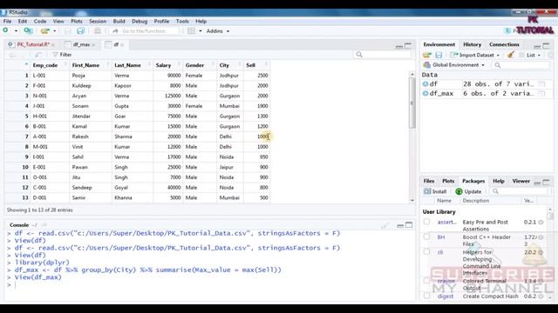The width and height of the screenshot is (558, 313).
Task: Click the Go to file/function field
Action: pyautogui.click(x=145, y=31)
